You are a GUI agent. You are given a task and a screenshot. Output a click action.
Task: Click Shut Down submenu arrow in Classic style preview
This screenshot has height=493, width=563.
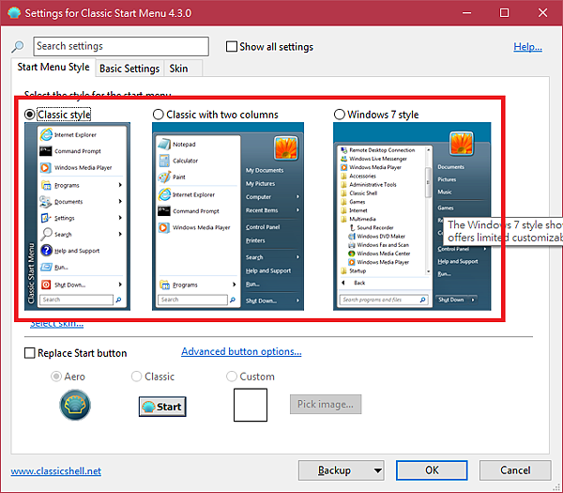pos(120,285)
